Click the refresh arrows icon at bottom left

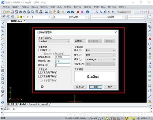point(3,103)
